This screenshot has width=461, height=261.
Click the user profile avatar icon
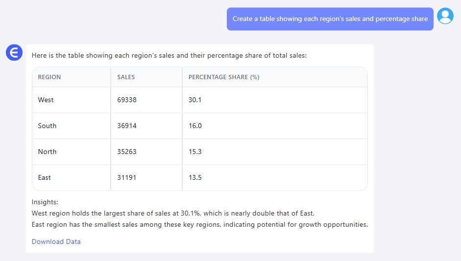click(x=445, y=16)
